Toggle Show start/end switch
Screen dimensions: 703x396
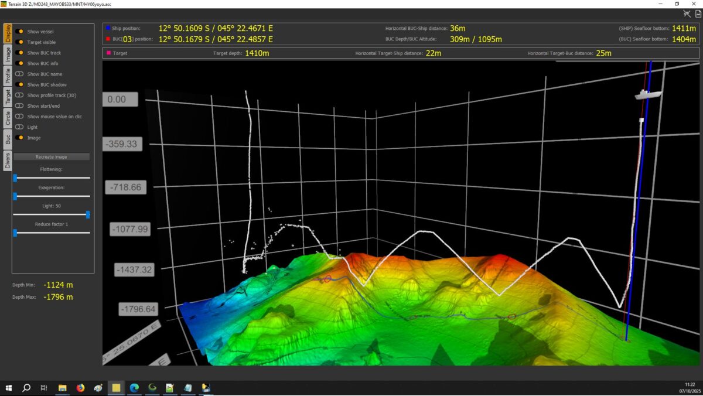(x=19, y=106)
